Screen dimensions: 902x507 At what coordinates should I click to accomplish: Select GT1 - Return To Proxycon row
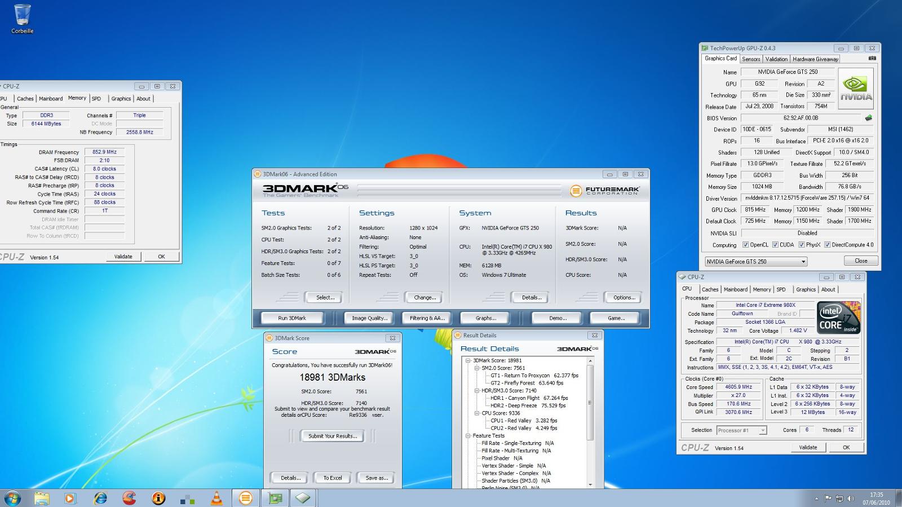coord(534,376)
